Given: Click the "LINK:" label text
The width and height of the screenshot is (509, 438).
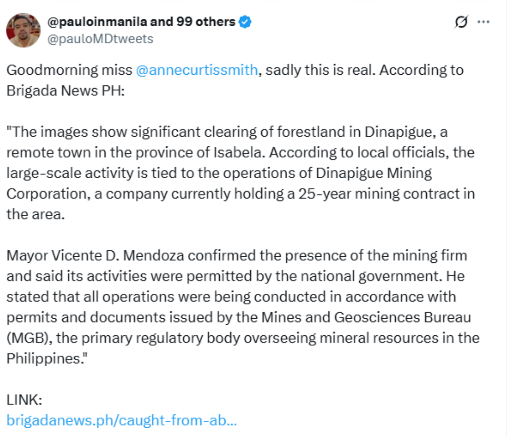Looking at the screenshot, I should [24, 399].
